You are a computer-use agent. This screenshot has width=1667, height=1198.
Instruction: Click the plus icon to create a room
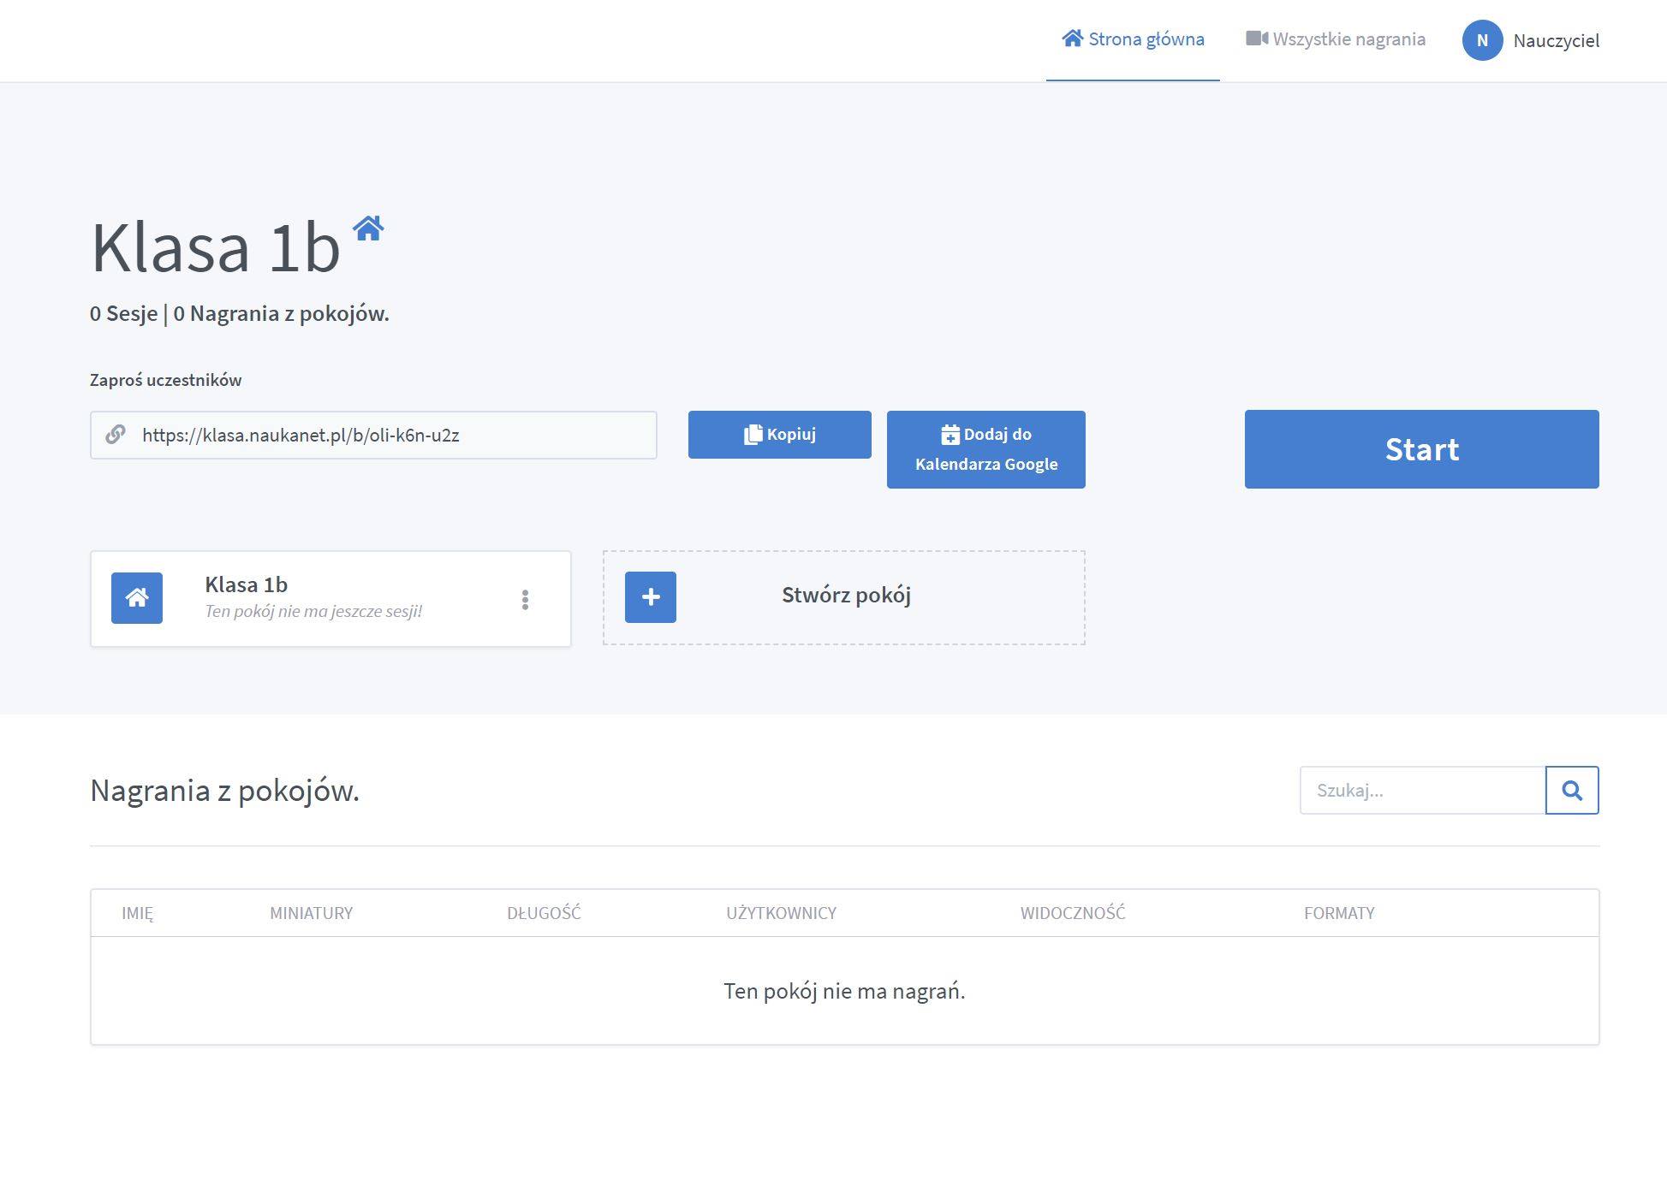[x=651, y=597]
